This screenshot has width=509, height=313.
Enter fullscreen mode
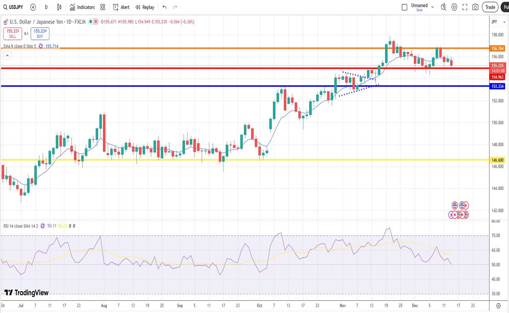pyautogui.click(x=465, y=7)
